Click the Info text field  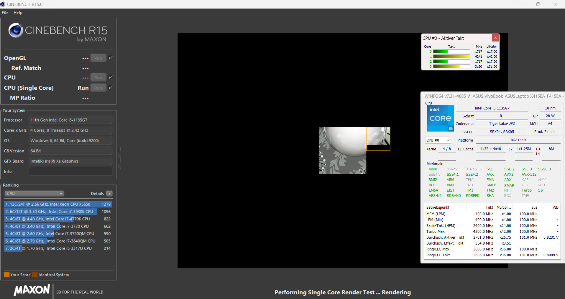(x=70, y=172)
